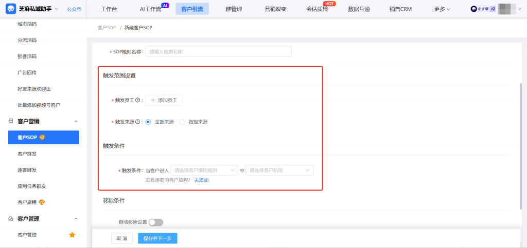Image resolution: width=527 pixels, height=248 pixels.
Task: Open 逐客群发 in sidebar
Action: (27, 170)
